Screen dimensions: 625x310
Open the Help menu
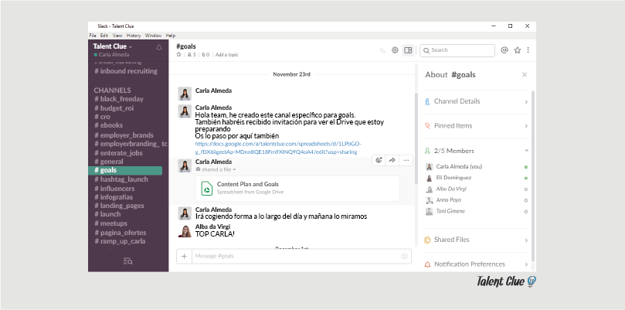171,36
